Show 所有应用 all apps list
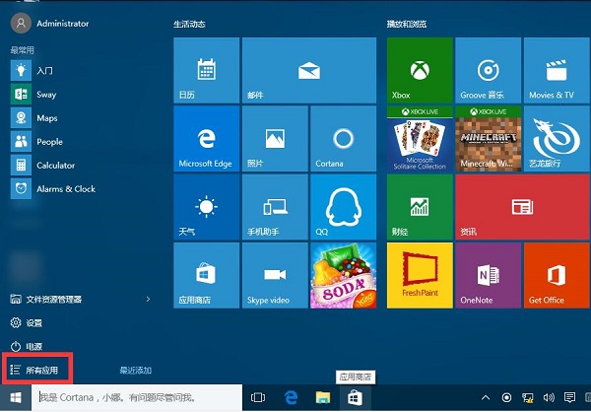Viewport: 591px width, 412px height. (x=34, y=371)
